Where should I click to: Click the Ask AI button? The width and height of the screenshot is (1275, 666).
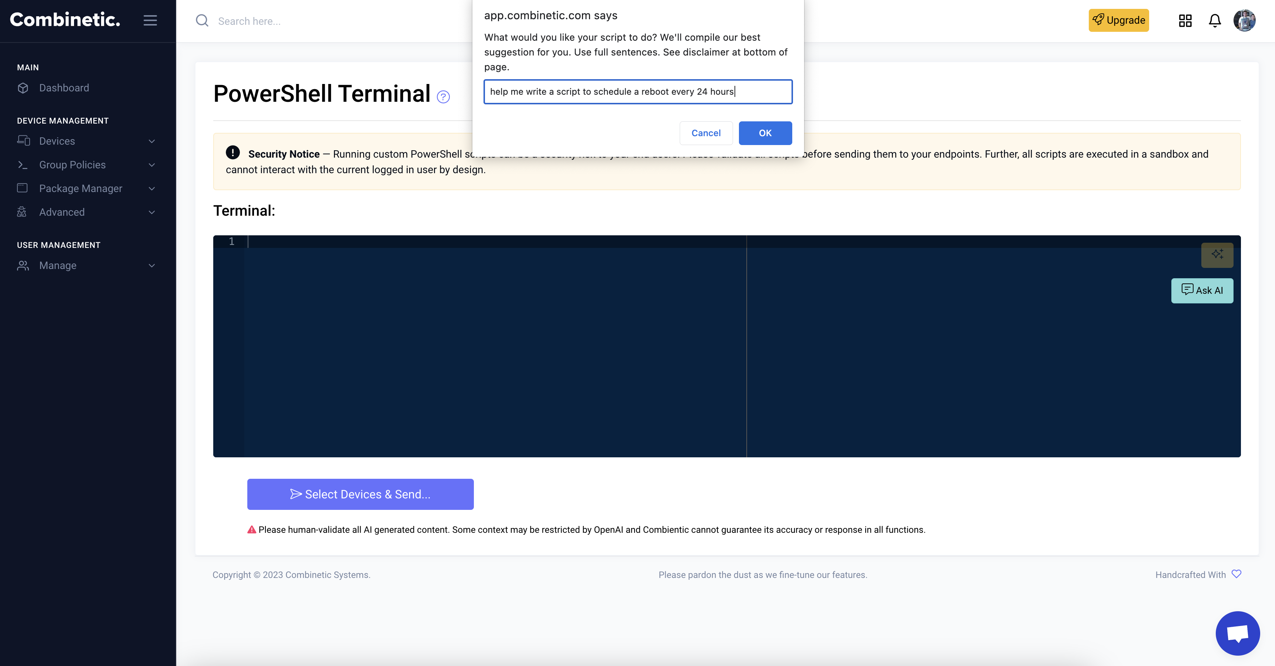pyautogui.click(x=1202, y=290)
